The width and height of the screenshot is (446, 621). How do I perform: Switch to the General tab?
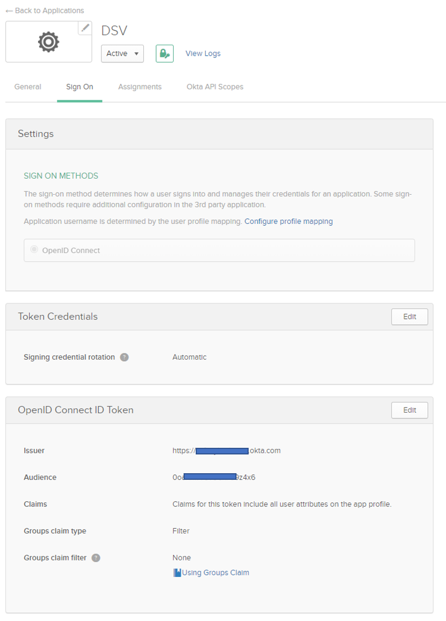[28, 87]
